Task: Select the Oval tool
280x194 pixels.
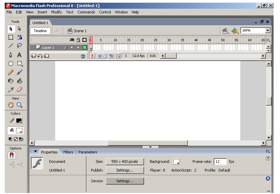Action: pos(11,63)
